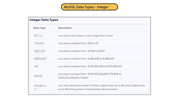The image size is (176, 99).
Task: Select the BIGINT data type cell
Action: (38, 76)
